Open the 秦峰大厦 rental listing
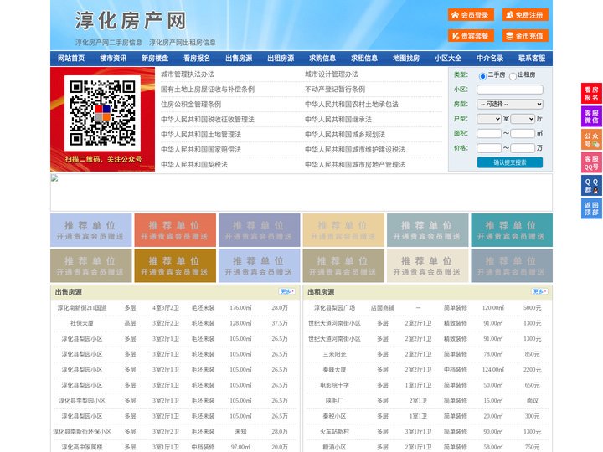 [334, 370]
